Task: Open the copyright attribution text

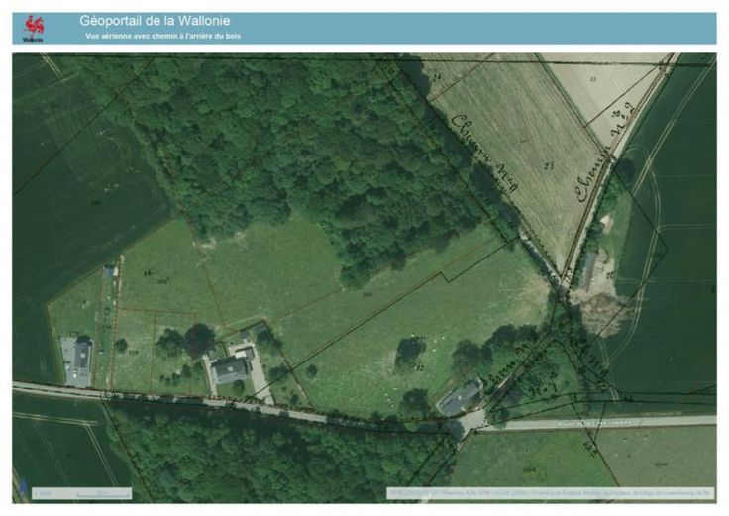Action: 550,491
